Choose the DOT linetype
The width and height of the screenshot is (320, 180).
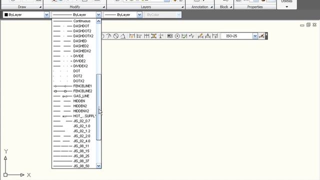coord(74,71)
